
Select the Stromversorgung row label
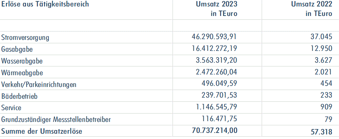(25, 38)
